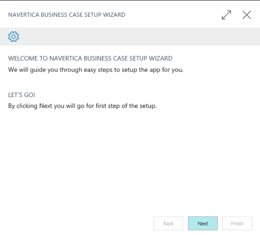Close the Navertica setup wizard
This screenshot has width=260, height=238.
[x=247, y=15]
